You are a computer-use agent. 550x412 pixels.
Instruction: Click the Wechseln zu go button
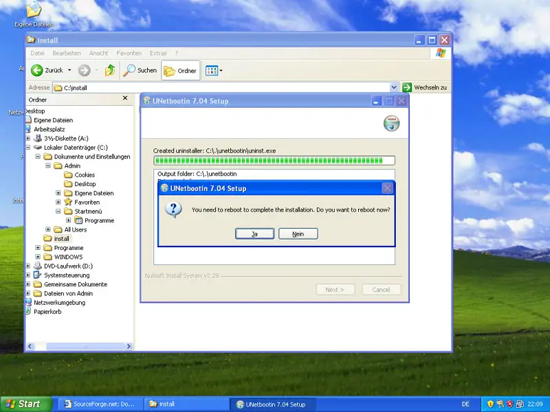pyautogui.click(x=425, y=87)
